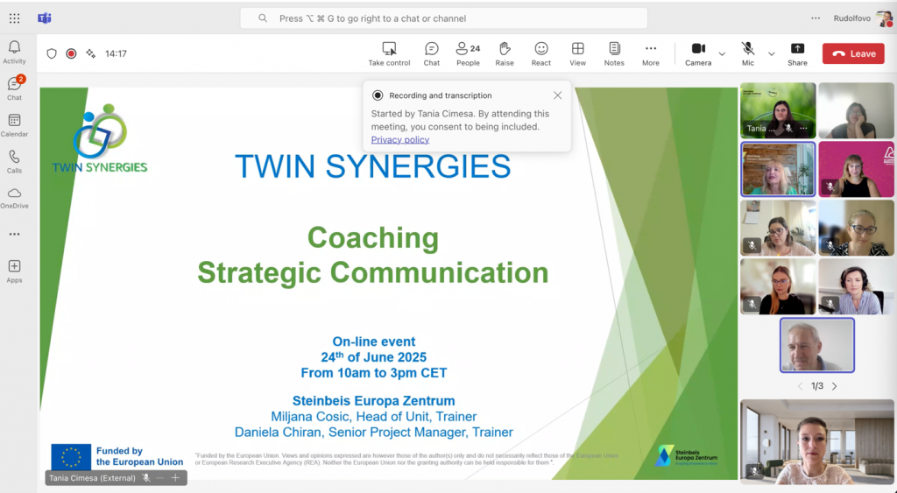The image size is (897, 493).
Task: Expand the mic options chevron
Action: tap(771, 53)
